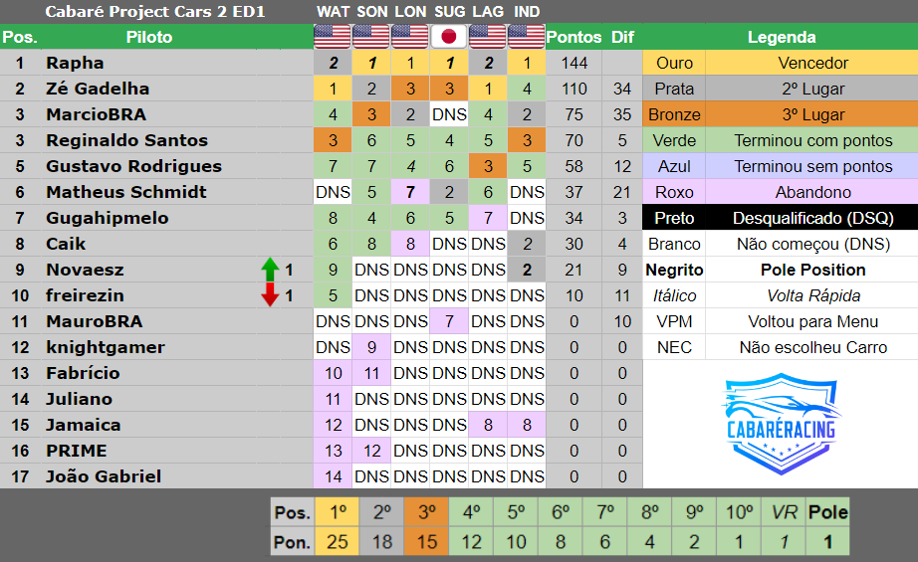Click the red down arrow beside freirezin

point(270,295)
